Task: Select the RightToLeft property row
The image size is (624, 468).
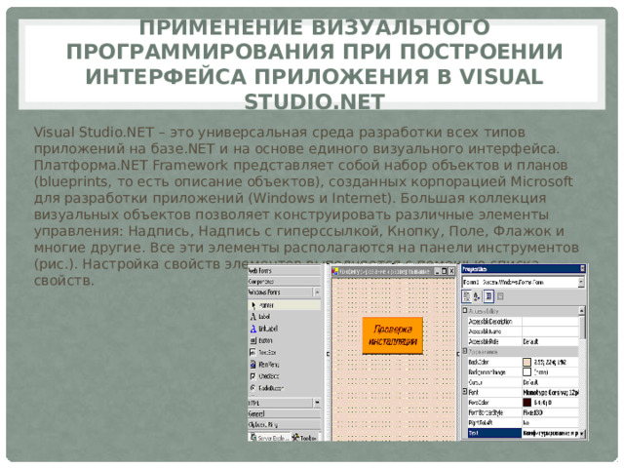Action: point(523,422)
